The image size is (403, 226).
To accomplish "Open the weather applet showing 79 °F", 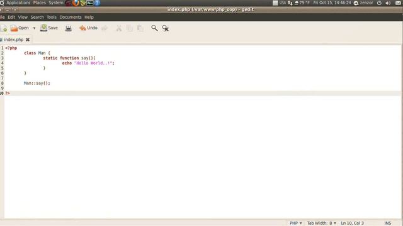I will point(302,3).
